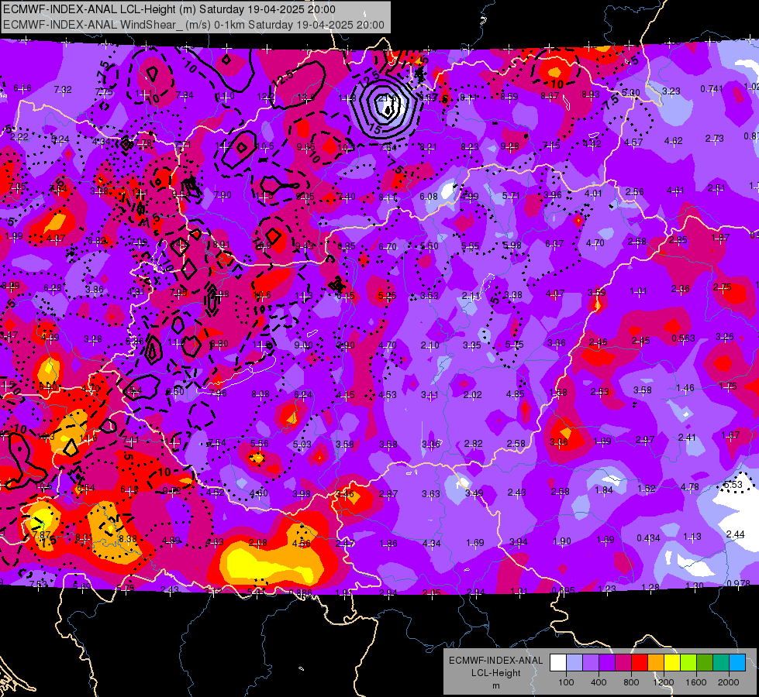Click the teal legend swatch left of 2000

point(721,663)
